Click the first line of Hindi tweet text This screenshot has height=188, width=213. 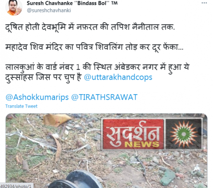90,27
